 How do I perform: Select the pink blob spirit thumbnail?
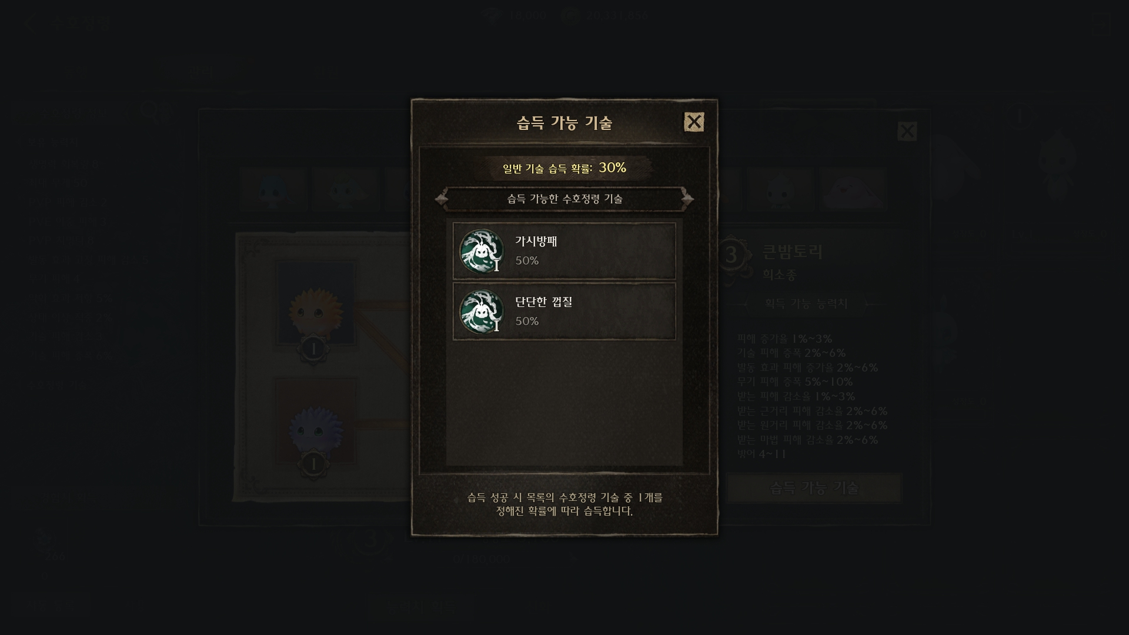853,189
